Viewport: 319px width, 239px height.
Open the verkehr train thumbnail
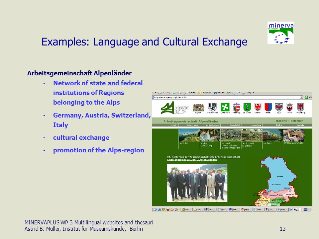click(x=272, y=135)
